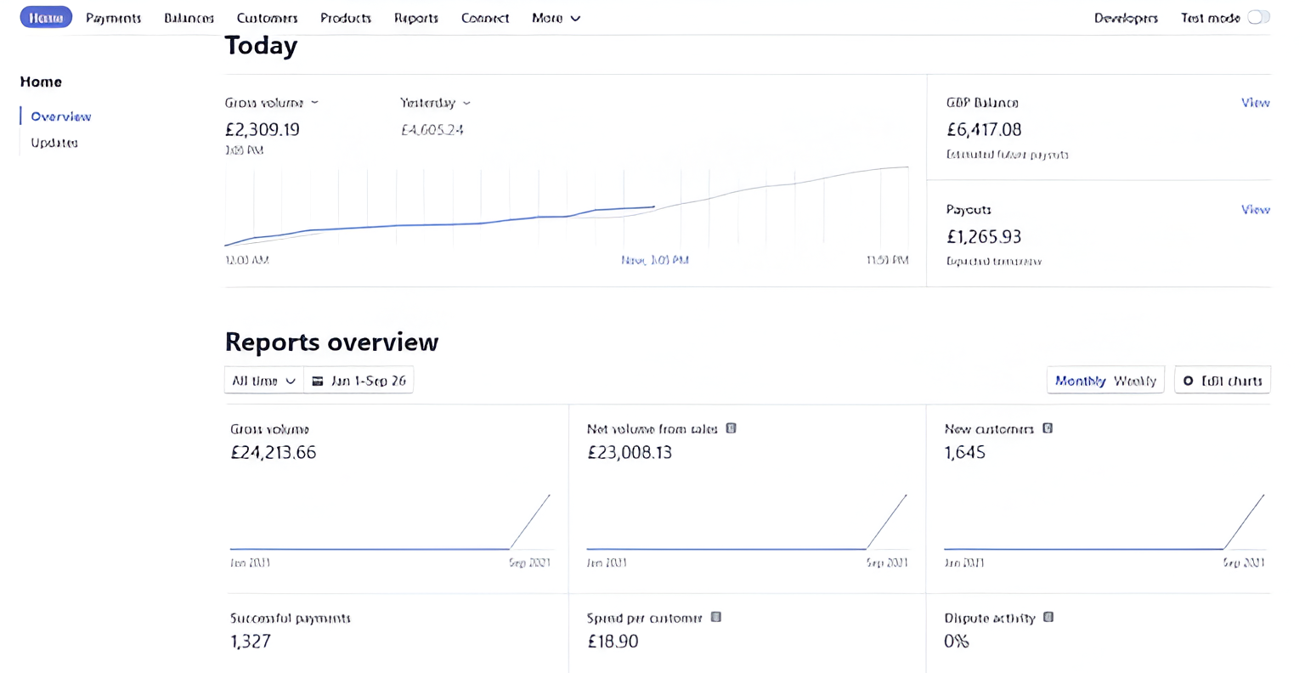Screen dimensions: 1305x673
Task: Click calendar icon in the date range
Action: (x=318, y=381)
